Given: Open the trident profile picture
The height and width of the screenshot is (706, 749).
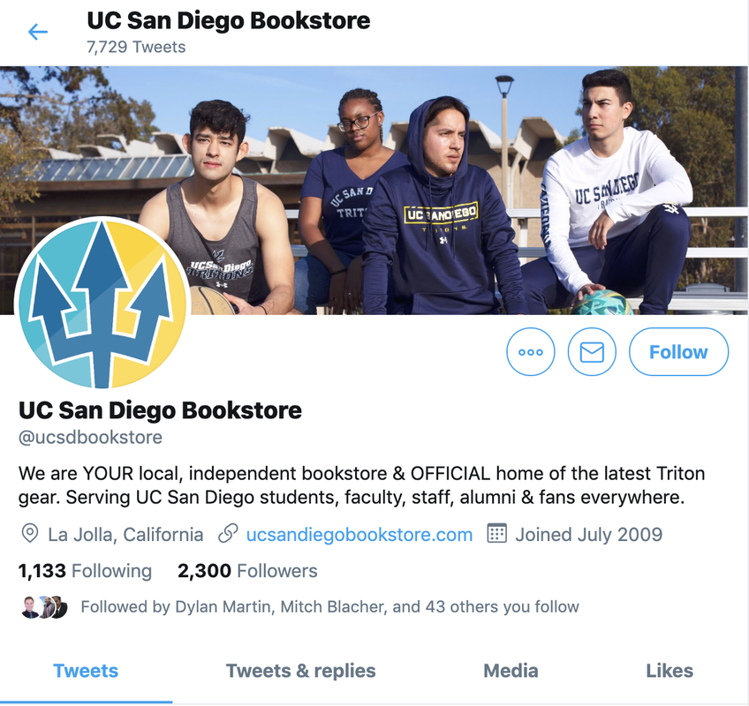Looking at the screenshot, I should (102, 302).
